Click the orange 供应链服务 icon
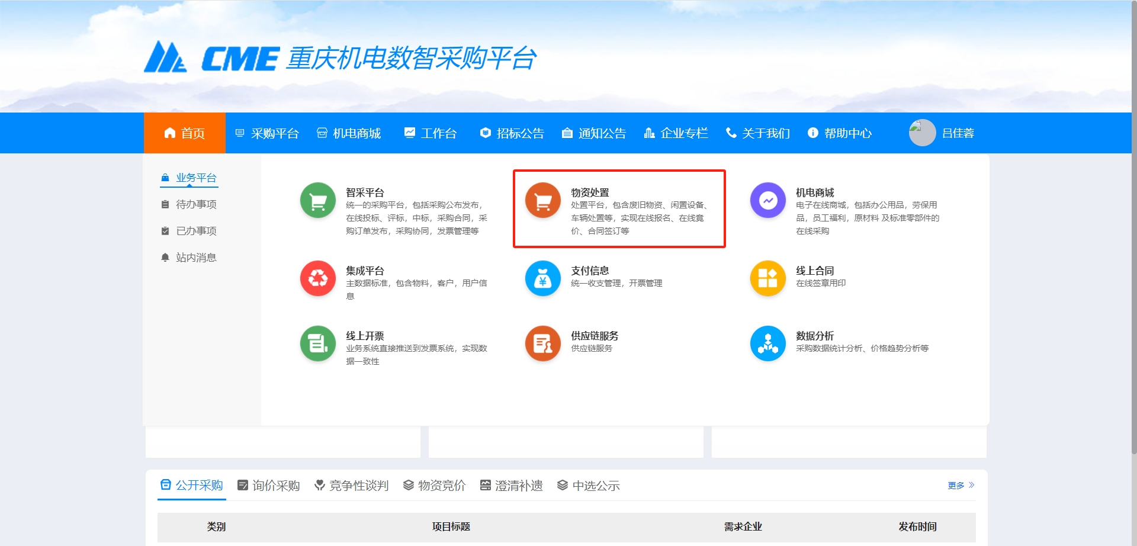This screenshot has height=546, width=1137. [x=542, y=343]
